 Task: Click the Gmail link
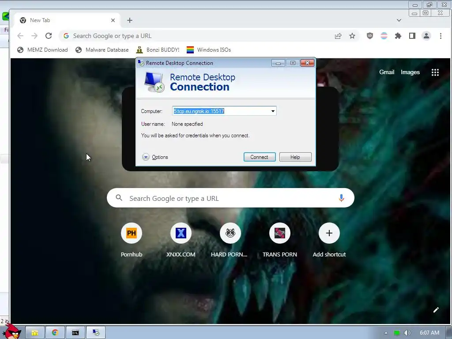point(387,72)
